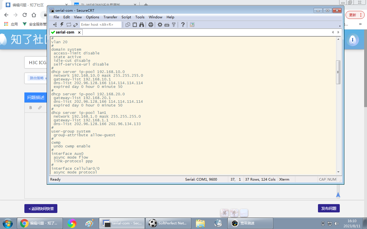Close the serial-com session tab
The image size is (367, 229).
click(x=79, y=33)
